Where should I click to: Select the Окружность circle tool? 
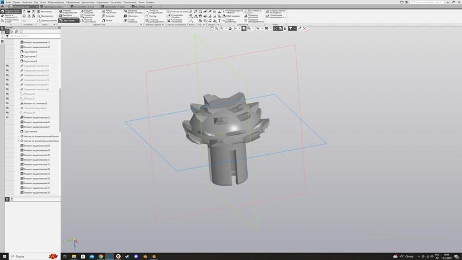(45, 16)
